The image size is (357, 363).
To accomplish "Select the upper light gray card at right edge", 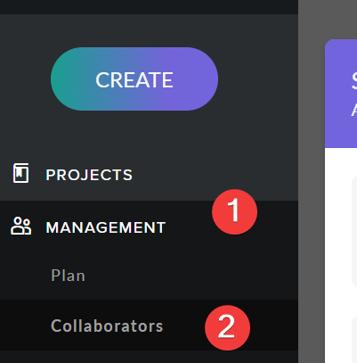I will click(x=354, y=231).
